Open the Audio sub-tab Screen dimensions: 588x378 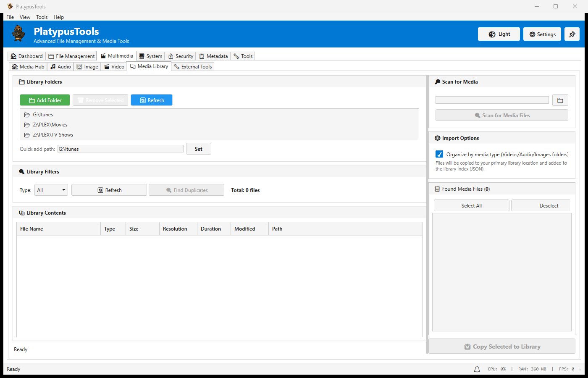click(x=60, y=67)
